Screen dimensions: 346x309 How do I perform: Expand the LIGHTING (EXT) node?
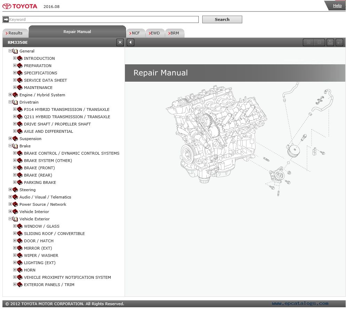point(15,262)
